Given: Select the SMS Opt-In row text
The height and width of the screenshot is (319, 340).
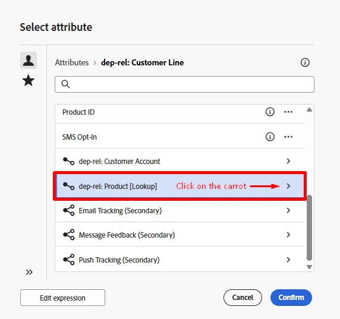Looking at the screenshot, I should [80, 137].
